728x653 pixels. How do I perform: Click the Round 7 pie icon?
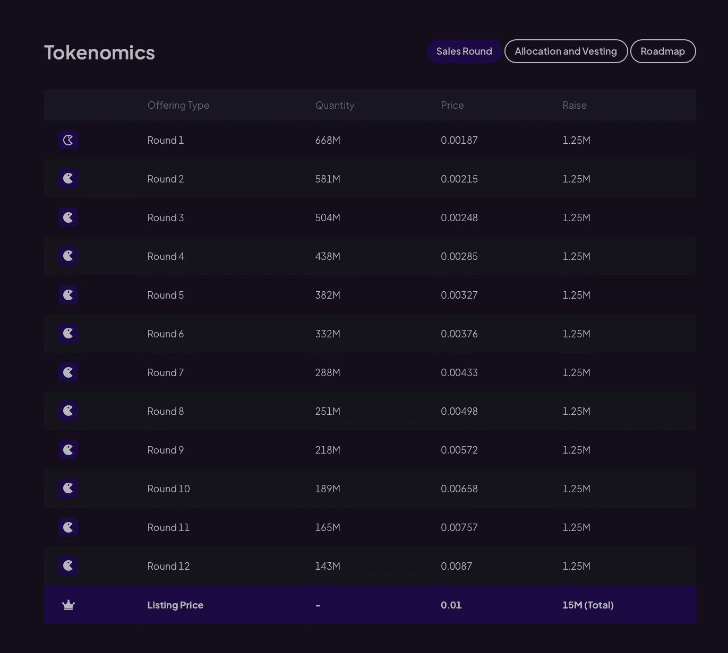tap(68, 372)
